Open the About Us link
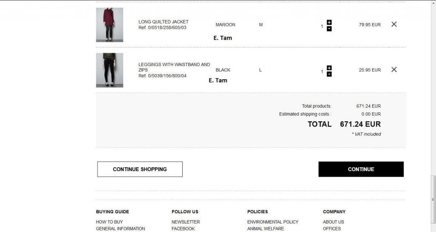The width and height of the screenshot is (436, 232). 333,222
